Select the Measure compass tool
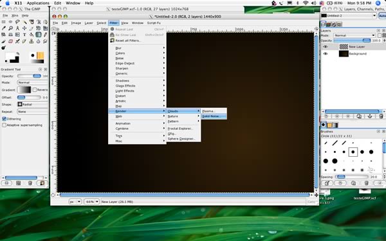386x241 pixels. [x=17, y=28]
